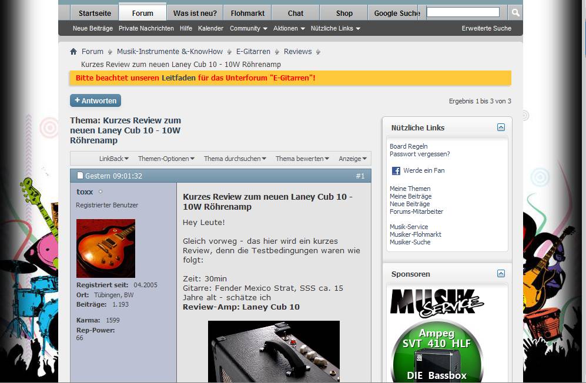Open the Kalender link
The width and height of the screenshot is (586, 383).
tap(210, 28)
